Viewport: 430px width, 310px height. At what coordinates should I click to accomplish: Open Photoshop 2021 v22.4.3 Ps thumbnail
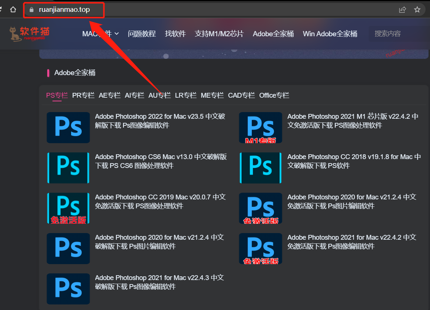68,289
